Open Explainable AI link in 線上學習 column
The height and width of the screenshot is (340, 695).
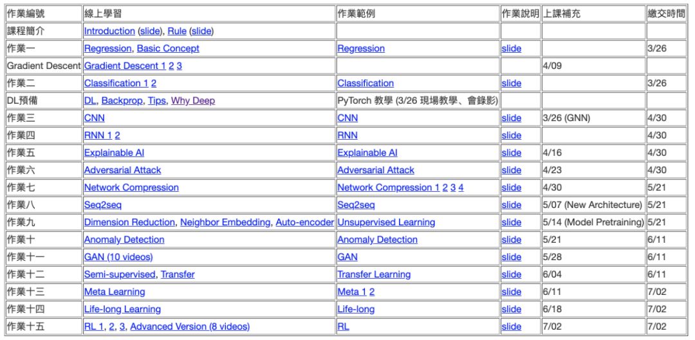(x=114, y=153)
